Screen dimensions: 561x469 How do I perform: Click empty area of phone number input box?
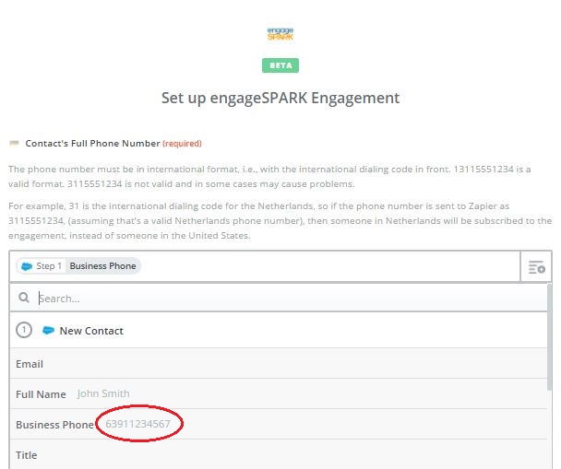point(329,266)
